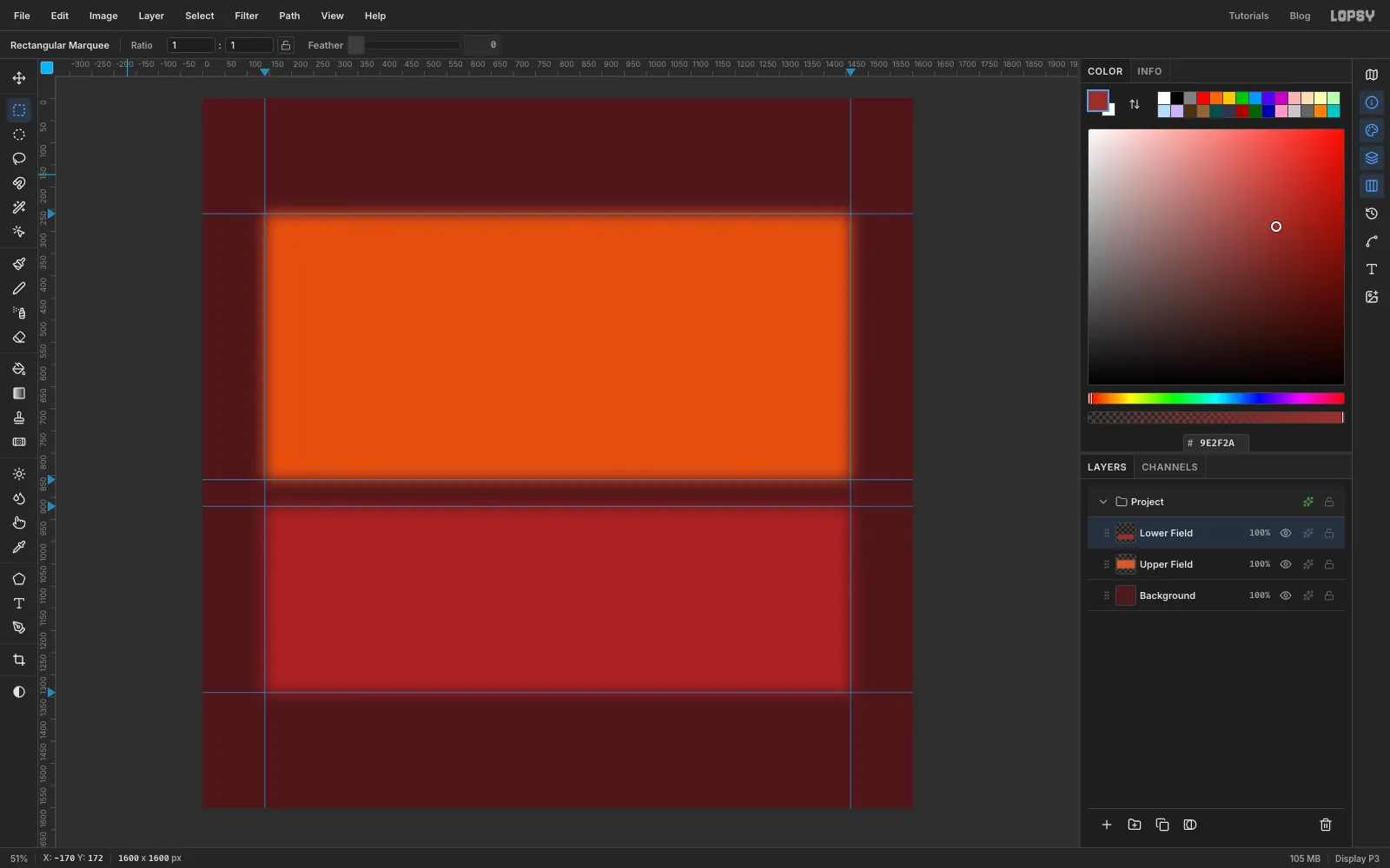The width and height of the screenshot is (1390, 868).
Task: Click the hue spectrum slider
Action: (1216, 398)
